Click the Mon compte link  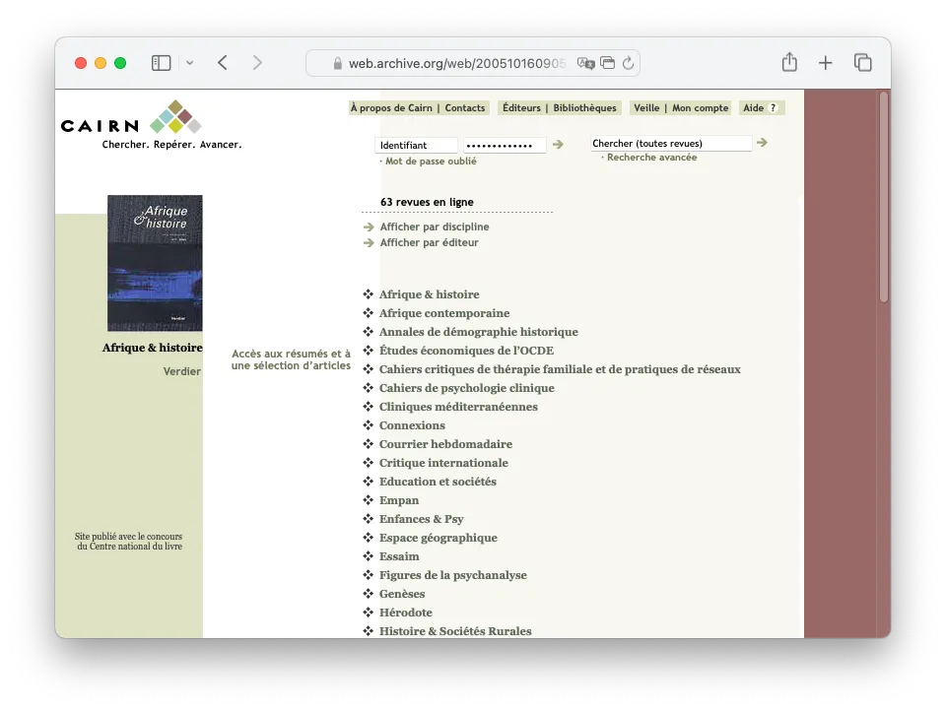700,108
